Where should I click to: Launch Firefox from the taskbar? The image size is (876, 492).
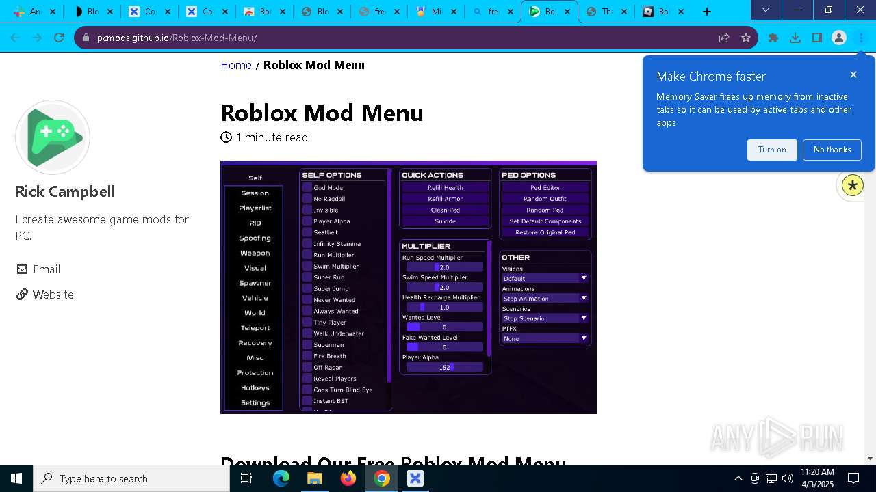[348, 478]
